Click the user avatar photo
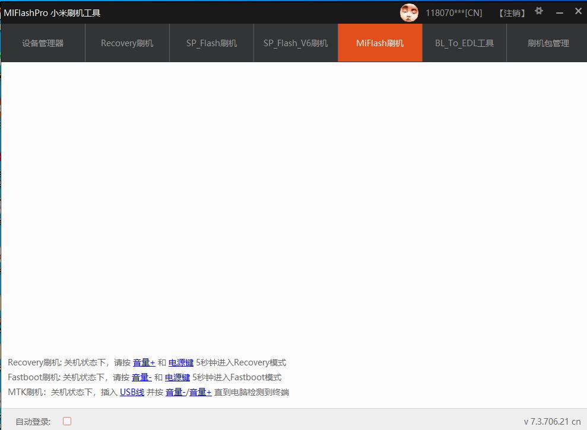The width and height of the screenshot is (587, 430). pos(410,12)
